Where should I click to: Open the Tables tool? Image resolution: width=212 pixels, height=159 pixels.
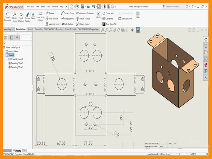pos(138,15)
